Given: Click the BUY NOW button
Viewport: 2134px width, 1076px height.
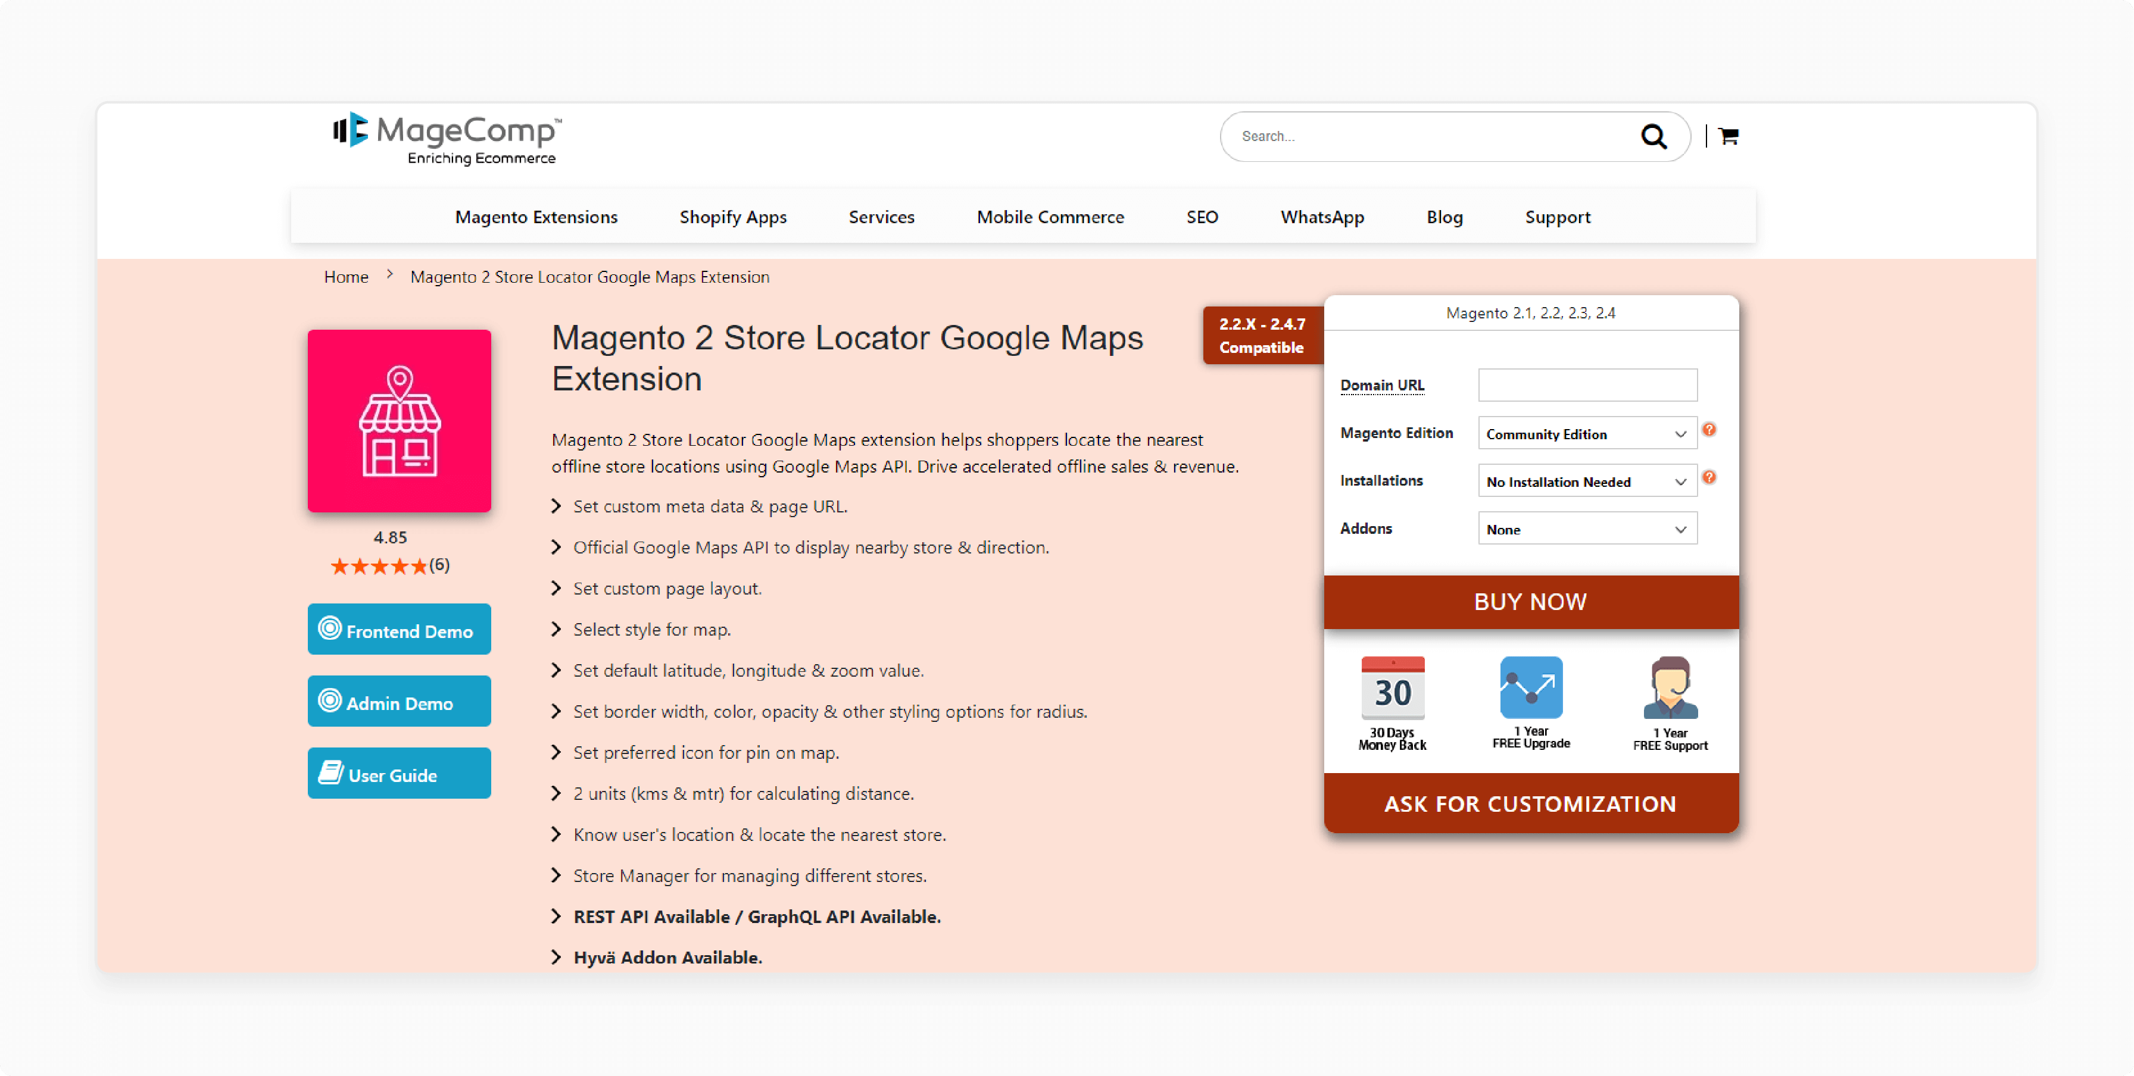Looking at the screenshot, I should tap(1531, 602).
